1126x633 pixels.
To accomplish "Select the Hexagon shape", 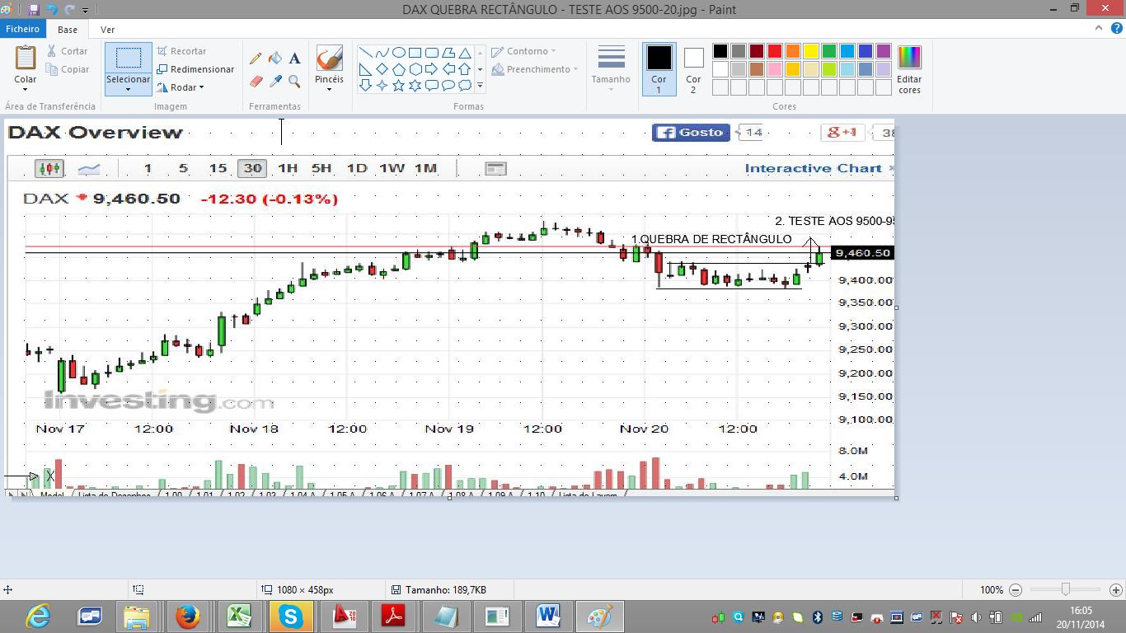I will click(x=415, y=68).
